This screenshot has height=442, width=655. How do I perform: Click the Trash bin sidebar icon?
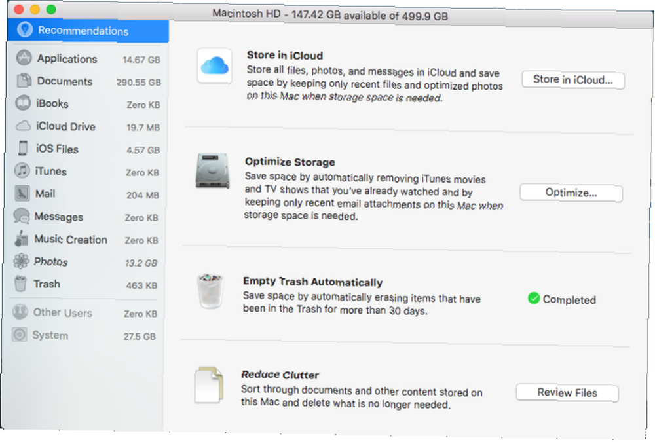(x=20, y=284)
